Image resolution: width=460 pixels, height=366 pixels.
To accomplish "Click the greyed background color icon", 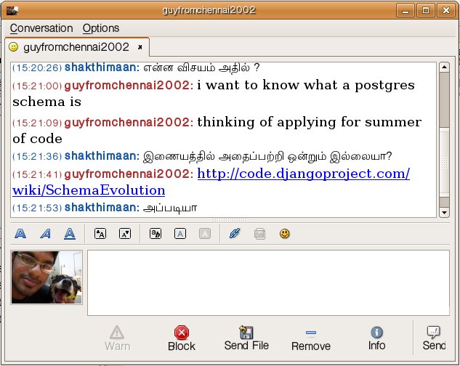I will [x=205, y=234].
